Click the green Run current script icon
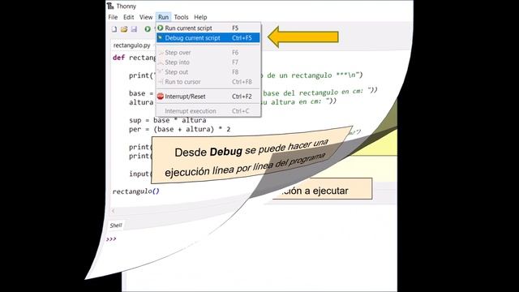519x292 pixels. (161, 28)
